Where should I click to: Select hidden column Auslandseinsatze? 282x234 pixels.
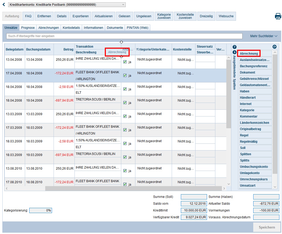click(255, 60)
